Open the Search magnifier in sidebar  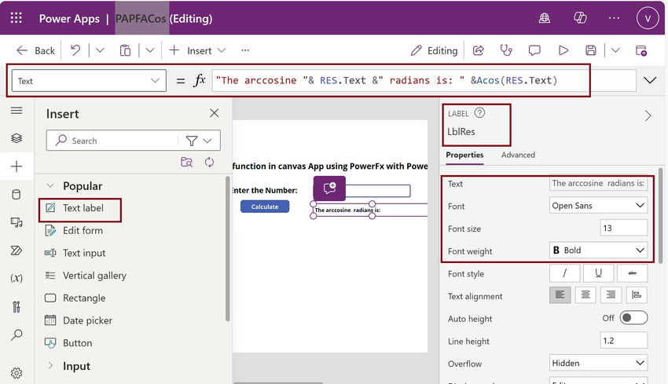click(x=17, y=335)
